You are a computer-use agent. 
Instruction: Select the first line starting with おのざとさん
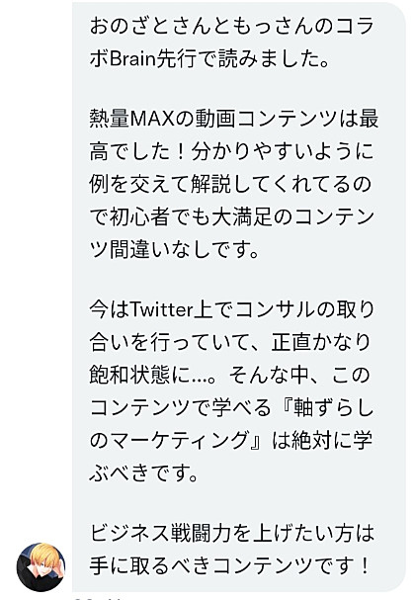(231, 27)
